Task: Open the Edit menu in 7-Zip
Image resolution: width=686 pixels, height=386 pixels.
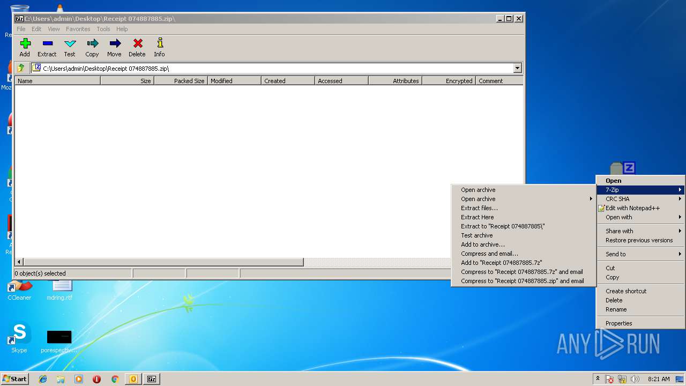Action: 36,29
